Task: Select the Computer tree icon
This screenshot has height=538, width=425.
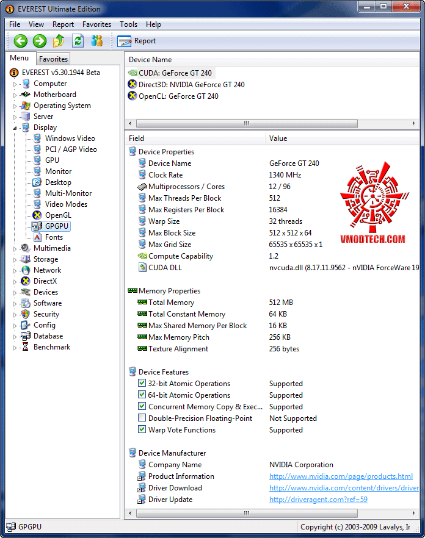Action: (26, 84)
